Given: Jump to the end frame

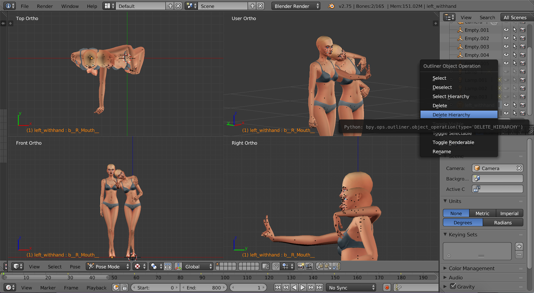Looking at the screenshot, I should [x=319, y=287].
